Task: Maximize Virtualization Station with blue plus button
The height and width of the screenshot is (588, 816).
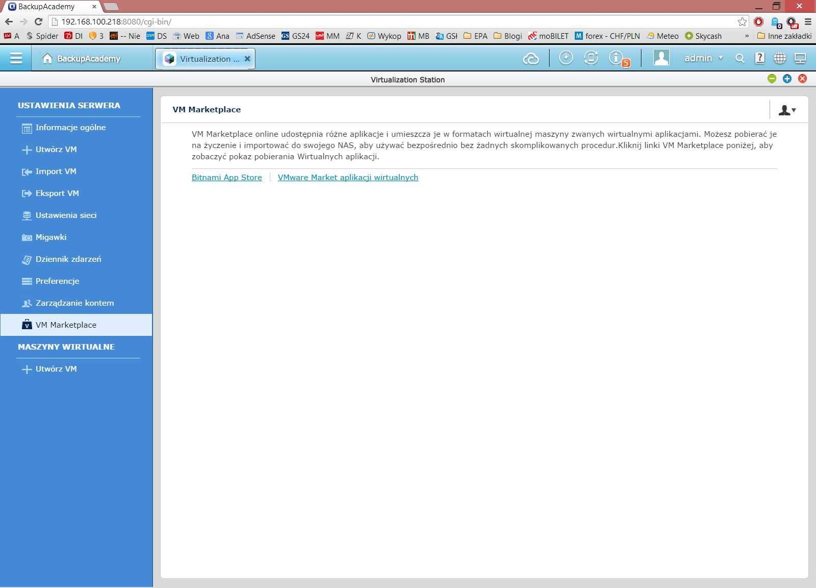Action: (787, 79)
